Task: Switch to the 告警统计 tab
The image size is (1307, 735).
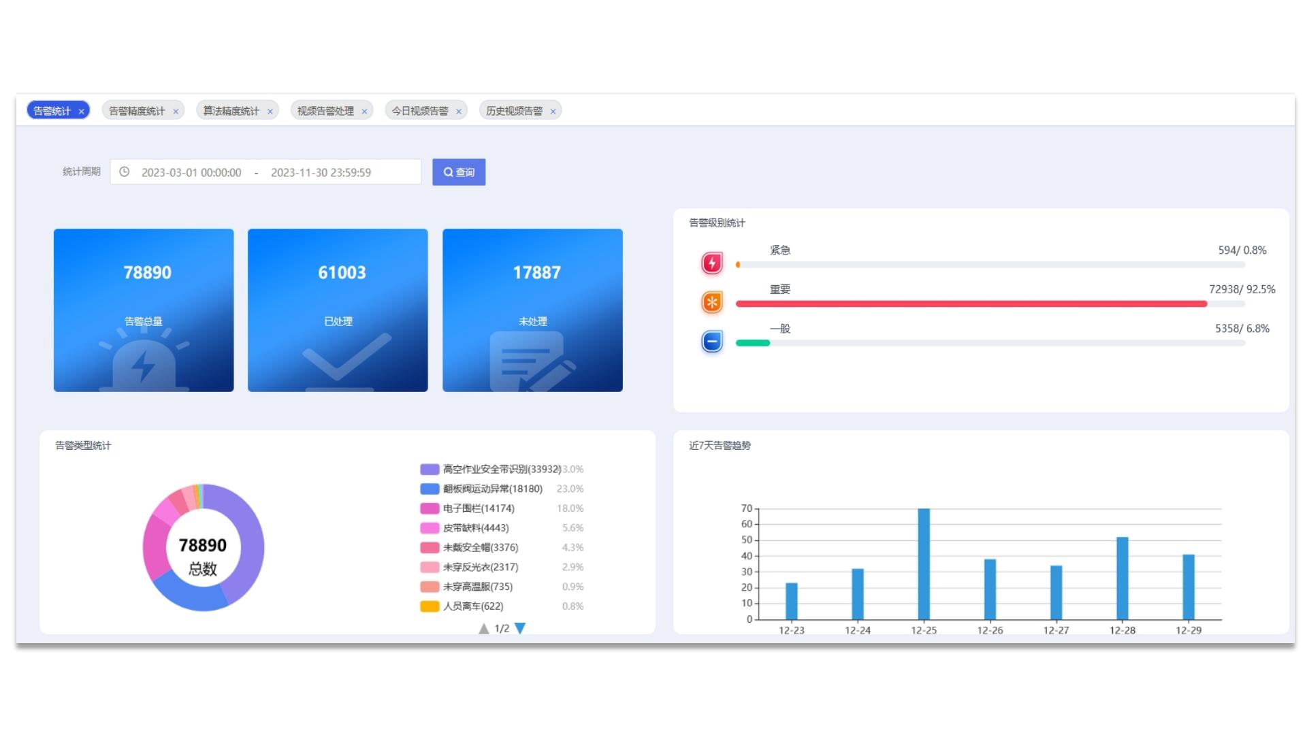Action: coord(52,111)
